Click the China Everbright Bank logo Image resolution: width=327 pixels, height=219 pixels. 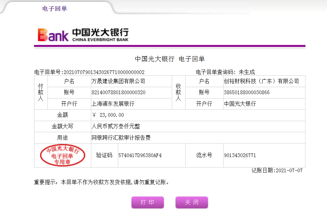tap(83, 35)
